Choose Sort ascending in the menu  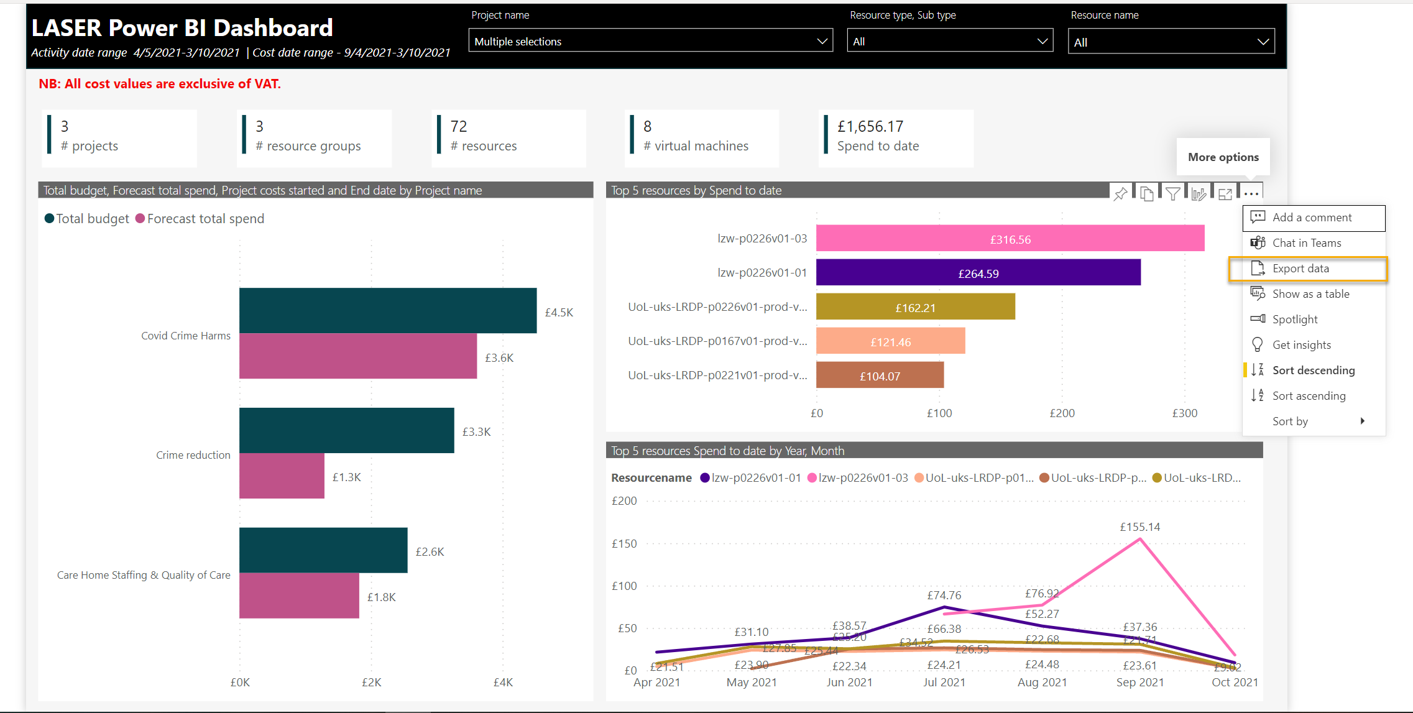1314,396
